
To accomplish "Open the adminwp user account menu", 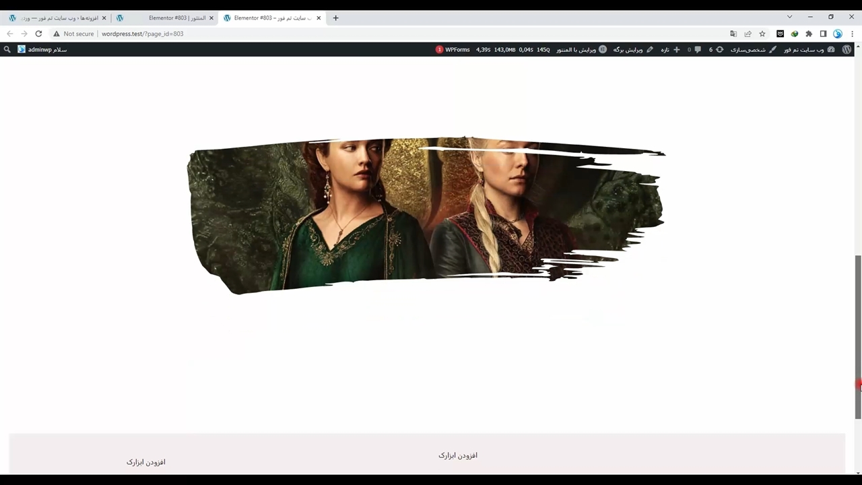I will pos(42,49).
